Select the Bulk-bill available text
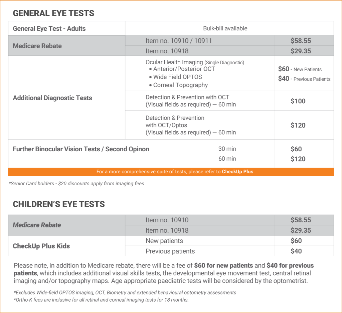Viewport: 342px width, 313px height. (225, 29)
